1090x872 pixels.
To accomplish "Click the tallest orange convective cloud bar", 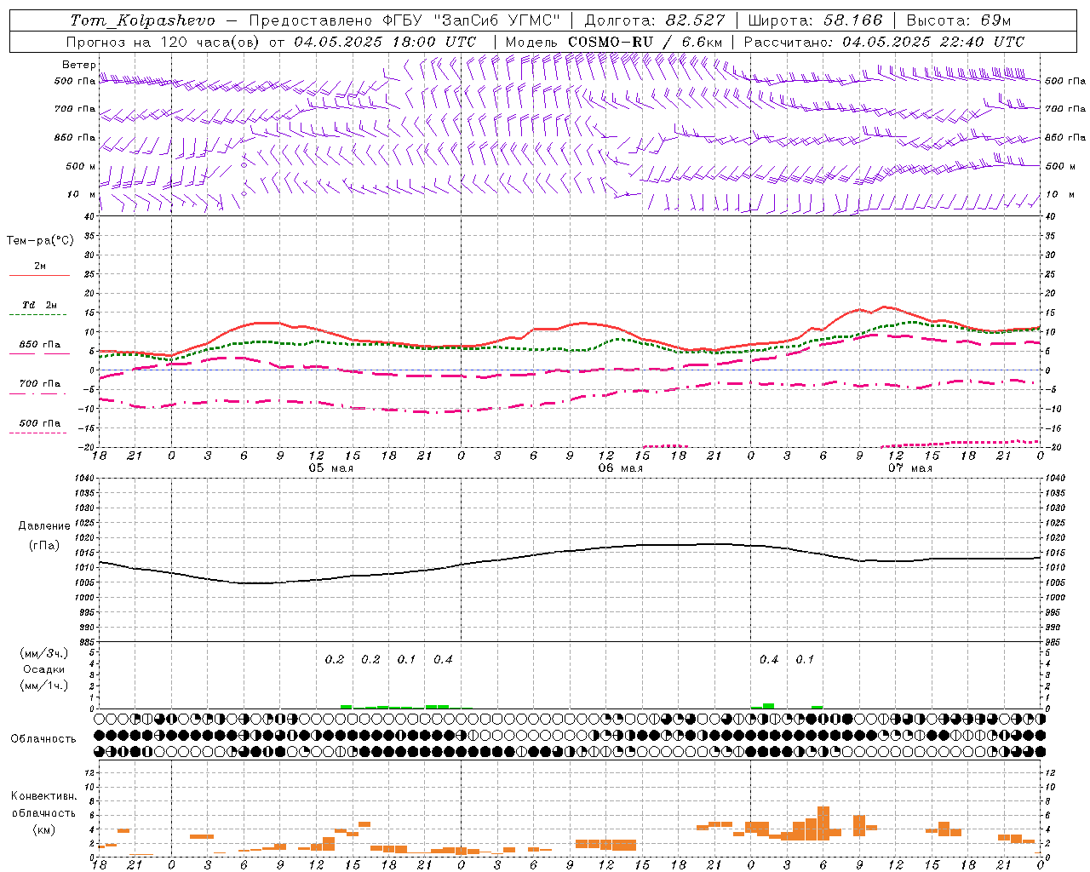I will pyautogui.click(x=823, y=823).
